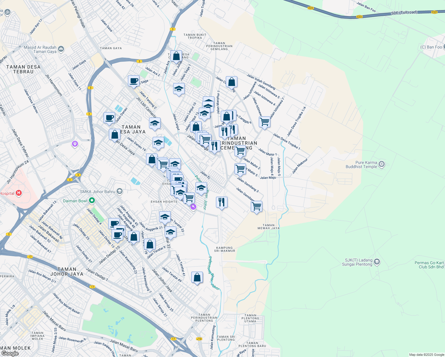
Task: Click the school marker near Jalan Teratai 32
Action: click(170, 232)
